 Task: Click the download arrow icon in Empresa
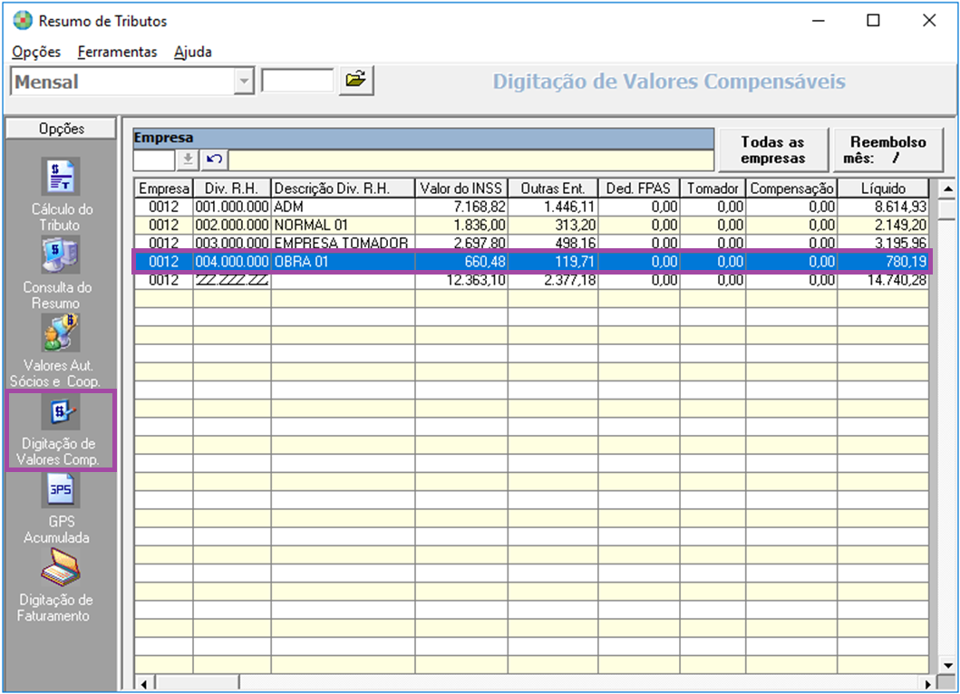point(188,159)
